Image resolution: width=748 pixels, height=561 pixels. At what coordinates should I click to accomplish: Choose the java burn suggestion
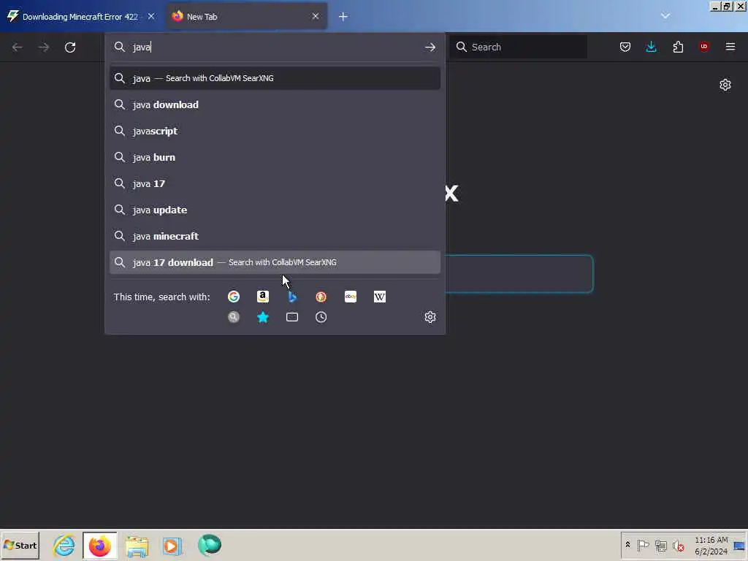pos(275,157)
